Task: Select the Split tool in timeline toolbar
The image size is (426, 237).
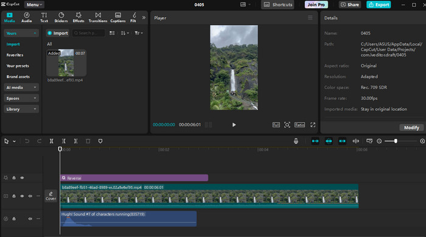Action: pos(51,141)
